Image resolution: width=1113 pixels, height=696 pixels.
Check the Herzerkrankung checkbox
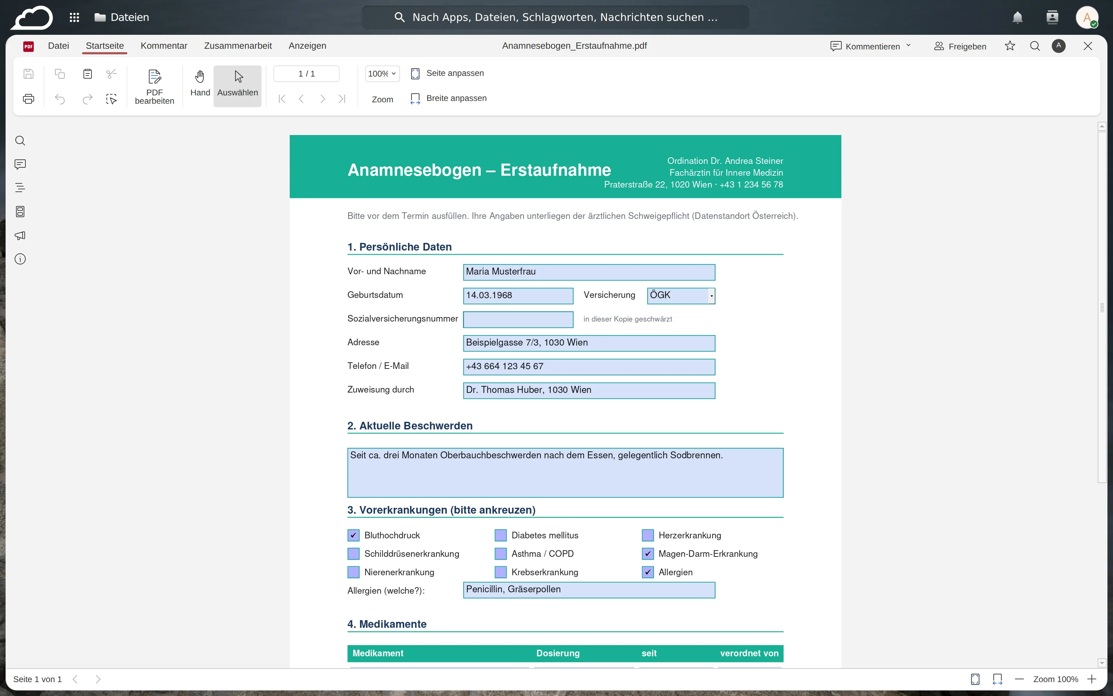point(648,535)
